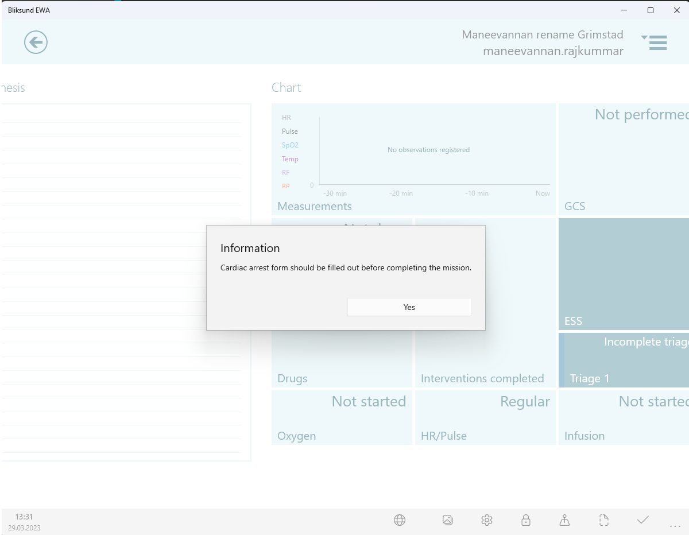Open the HR/Pulse Regular tile

pyautogui.click(x=485, y=417)
